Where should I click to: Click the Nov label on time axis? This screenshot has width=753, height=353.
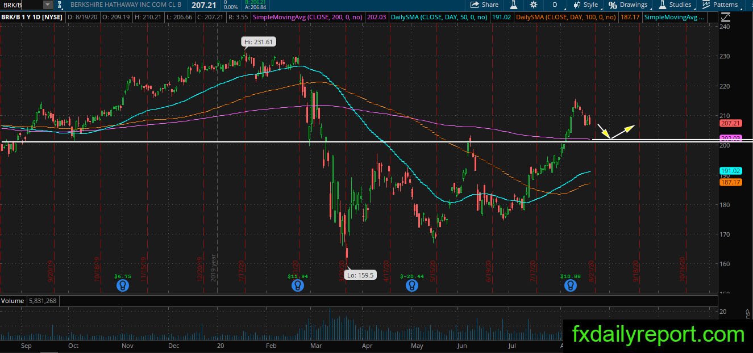click(127, 345)
